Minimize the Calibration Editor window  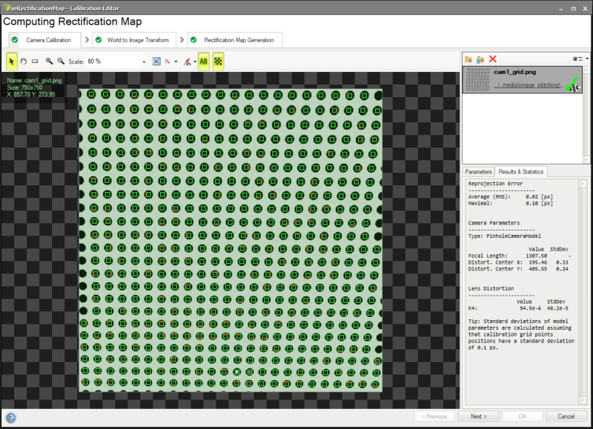pyautogui.click(x=561, y=8)
